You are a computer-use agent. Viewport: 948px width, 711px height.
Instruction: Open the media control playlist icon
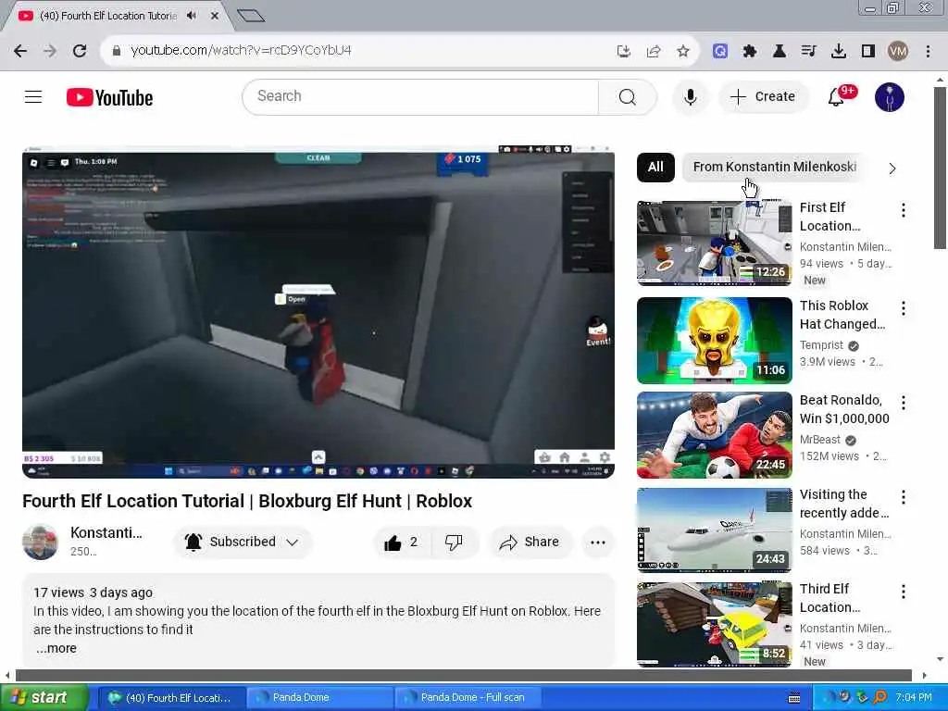pos(809,51)
